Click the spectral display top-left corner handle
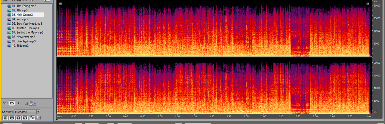The image size is (385, 124). click(60, 4)
